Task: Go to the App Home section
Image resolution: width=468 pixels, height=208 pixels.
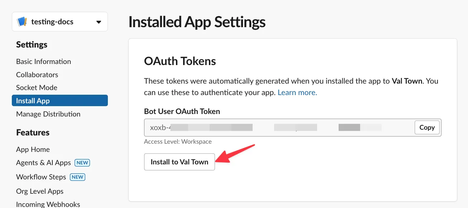Action: tap(33, 149)
